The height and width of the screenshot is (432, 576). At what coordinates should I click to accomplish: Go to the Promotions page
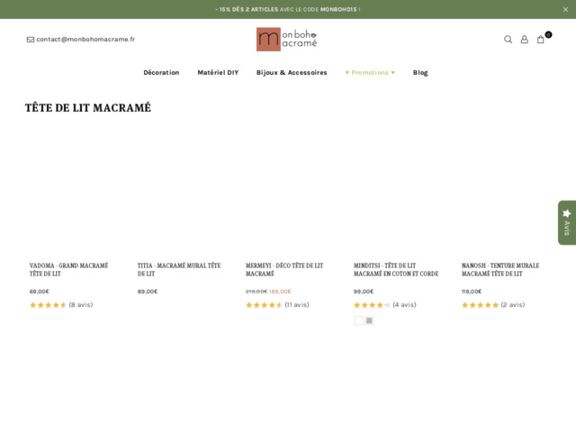point(370,73)
